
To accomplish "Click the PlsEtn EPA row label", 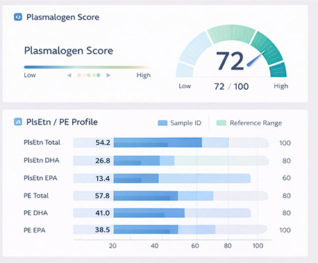I will (x=40, y=178).
